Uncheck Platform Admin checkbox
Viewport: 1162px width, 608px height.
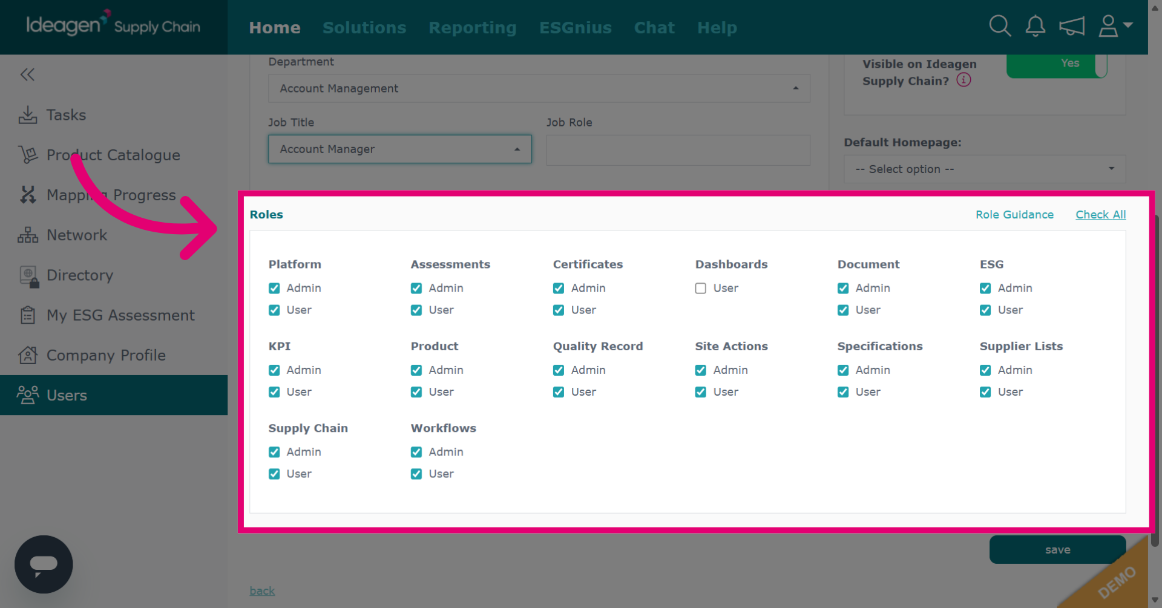coord(274,288)
